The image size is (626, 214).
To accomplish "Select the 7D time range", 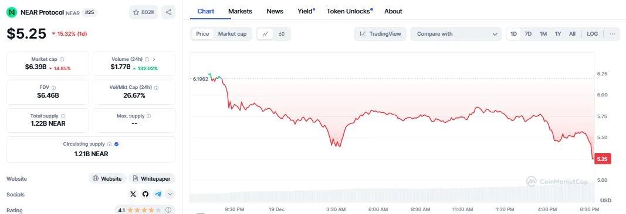I will (528, 34).
